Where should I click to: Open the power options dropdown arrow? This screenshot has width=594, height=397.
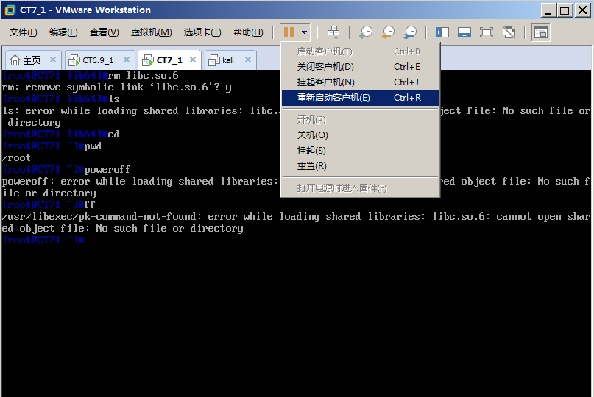[x=304, y=32]
